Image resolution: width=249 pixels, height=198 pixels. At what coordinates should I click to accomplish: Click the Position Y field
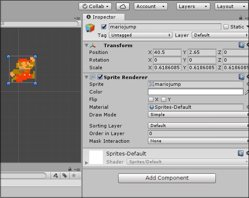(202, 52)
